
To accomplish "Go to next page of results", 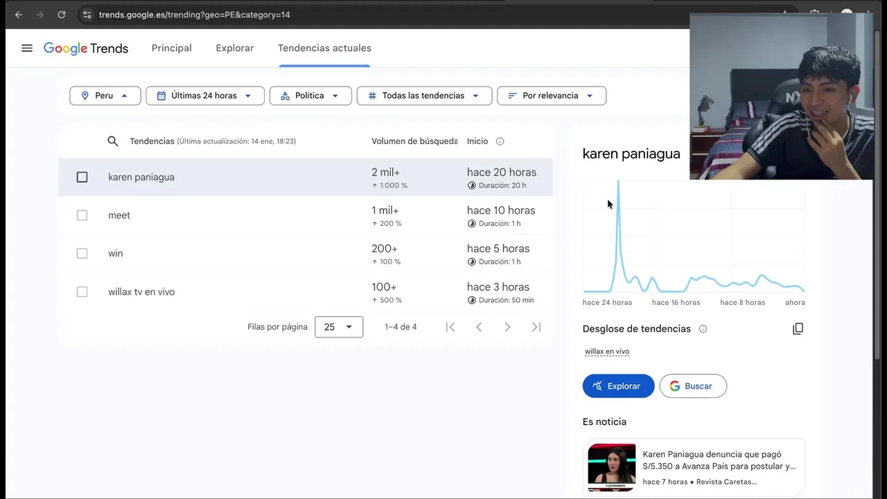I will [507, 327].
